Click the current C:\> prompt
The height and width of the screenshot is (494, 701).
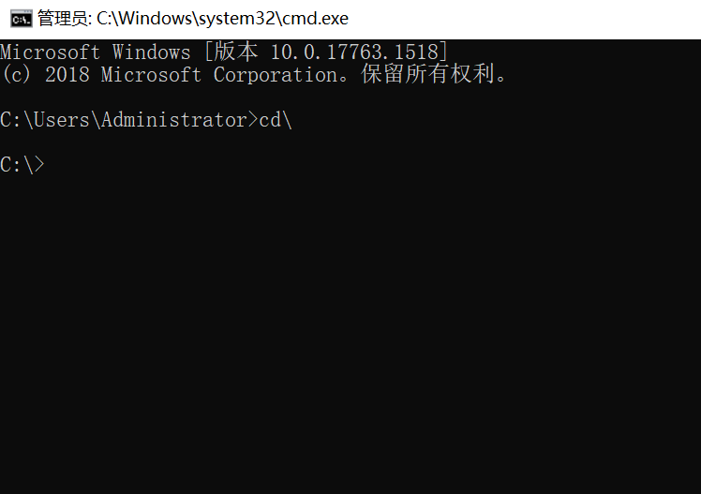click(x=22, y=165)
